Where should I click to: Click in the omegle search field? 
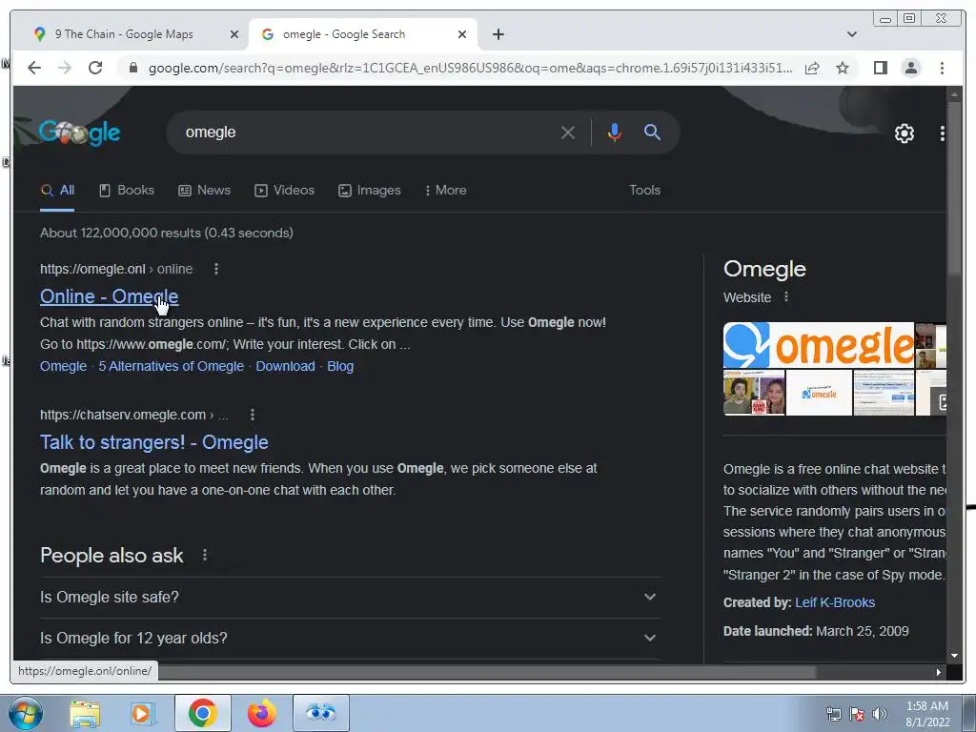click(x=367, y=132)
